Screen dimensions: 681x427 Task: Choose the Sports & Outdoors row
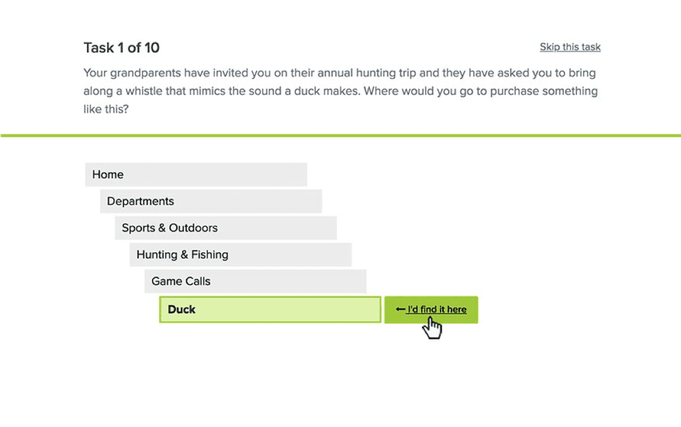pyautogui.click(x=225, y=228)
